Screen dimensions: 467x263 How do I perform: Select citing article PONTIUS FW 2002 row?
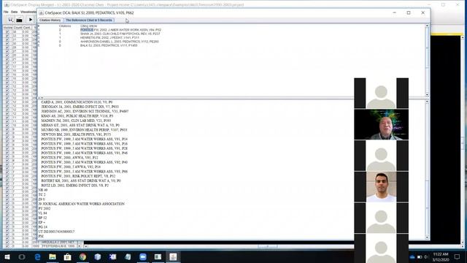point(120,30)
